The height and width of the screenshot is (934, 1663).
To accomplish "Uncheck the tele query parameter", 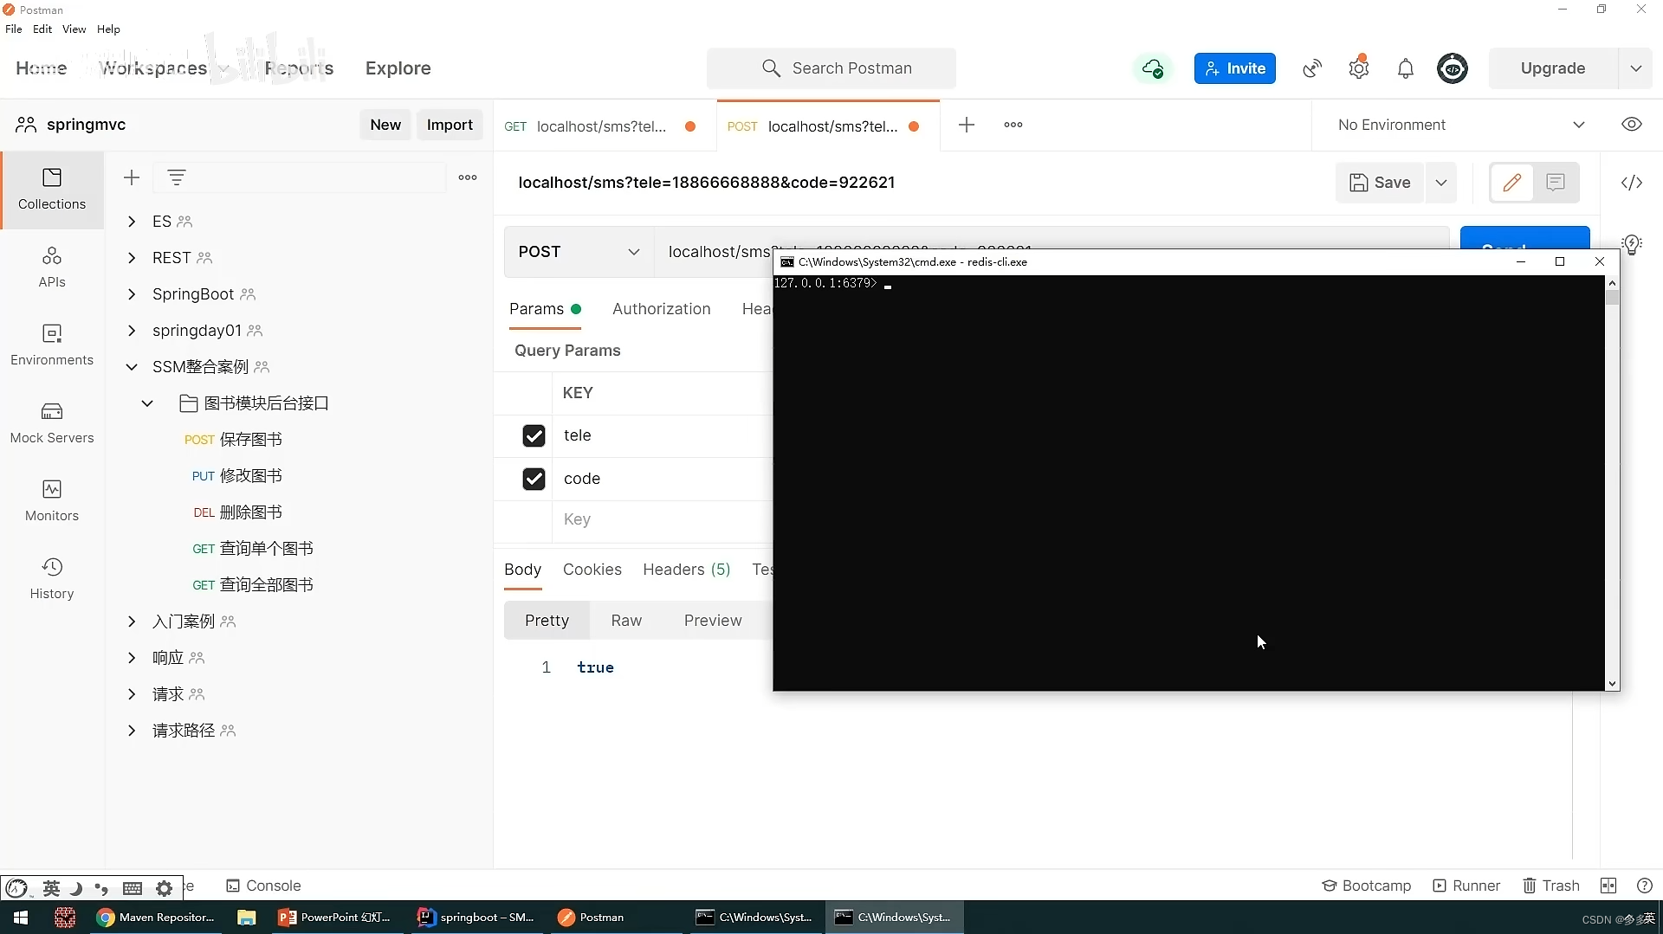I will pyautogui.click(x=534, y=435).
